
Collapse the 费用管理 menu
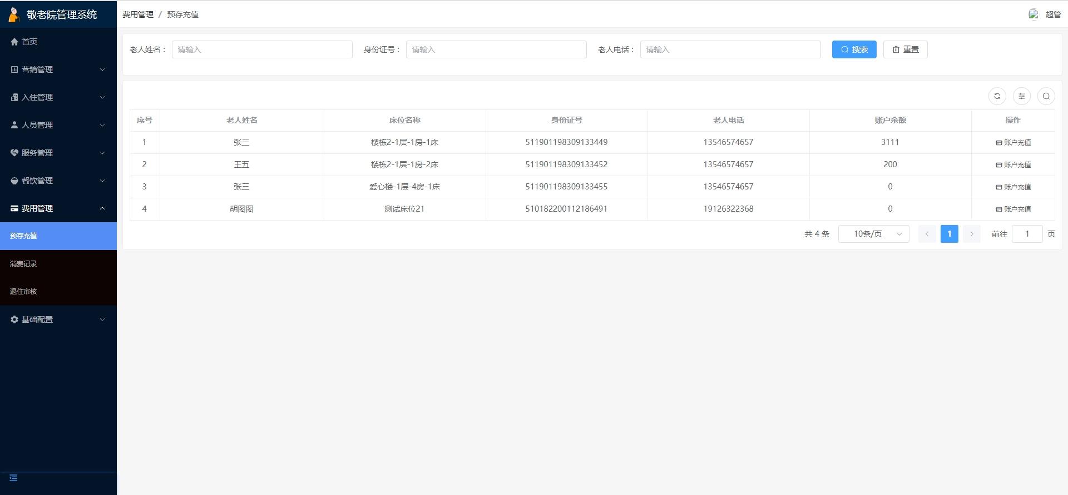pyautogui.click(x=58, y=208)
